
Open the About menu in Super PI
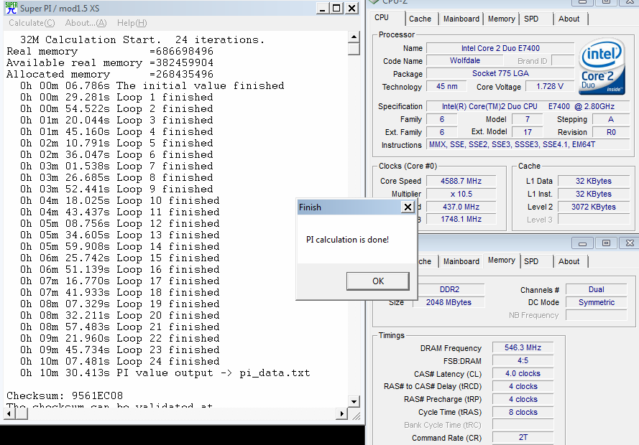pos(86,23)
